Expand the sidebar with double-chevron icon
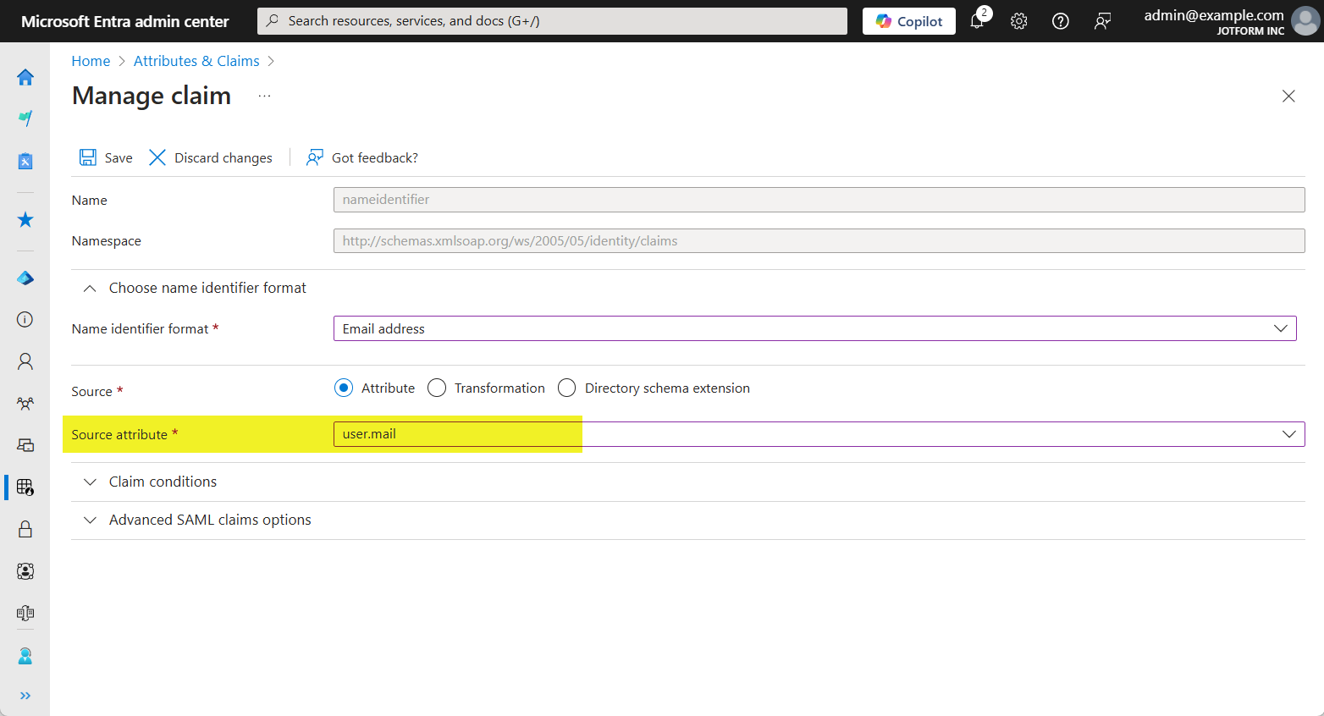Screen dimensions: 1324x716 point(25,696)
